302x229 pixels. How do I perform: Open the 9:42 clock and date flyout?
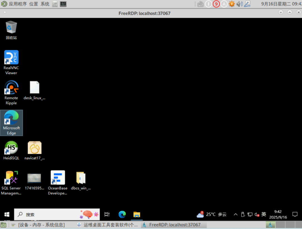click(x=278, y=214)
